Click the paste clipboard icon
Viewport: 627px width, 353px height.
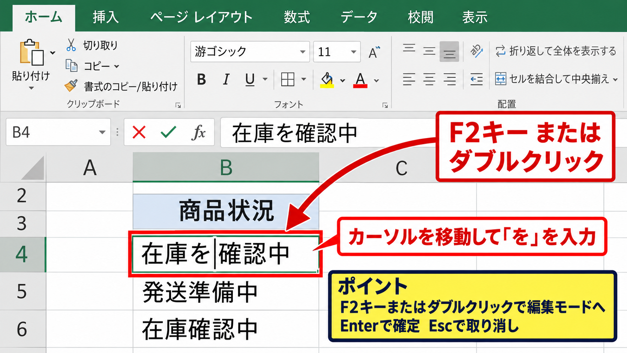click(31, 53)
